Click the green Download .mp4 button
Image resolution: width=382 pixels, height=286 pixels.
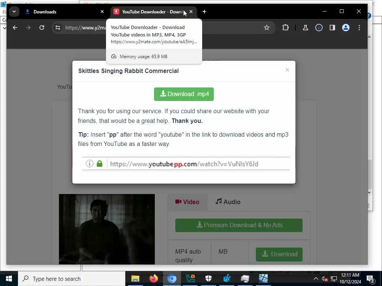pos(184,94)
